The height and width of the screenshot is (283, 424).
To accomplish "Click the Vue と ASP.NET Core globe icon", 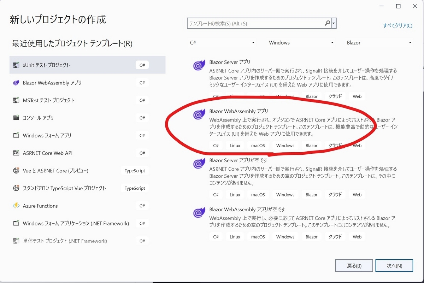I will pos(16,171).
